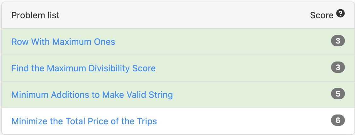Open Minimize the Total Price of Trips
The height and width of the screenshot is (135, 355).
[84, 121]
